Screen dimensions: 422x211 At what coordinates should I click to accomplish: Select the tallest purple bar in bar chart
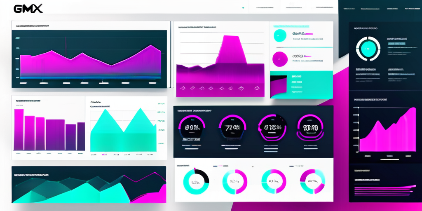[19, 129]
